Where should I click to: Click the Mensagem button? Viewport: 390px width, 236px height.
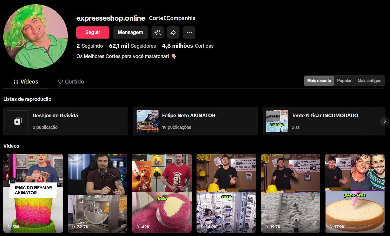130,32
